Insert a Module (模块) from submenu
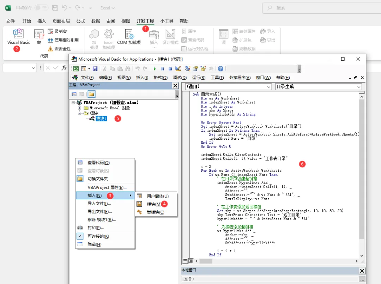The width and height of the screenshot is (381, 284). [x=156, y=204]
